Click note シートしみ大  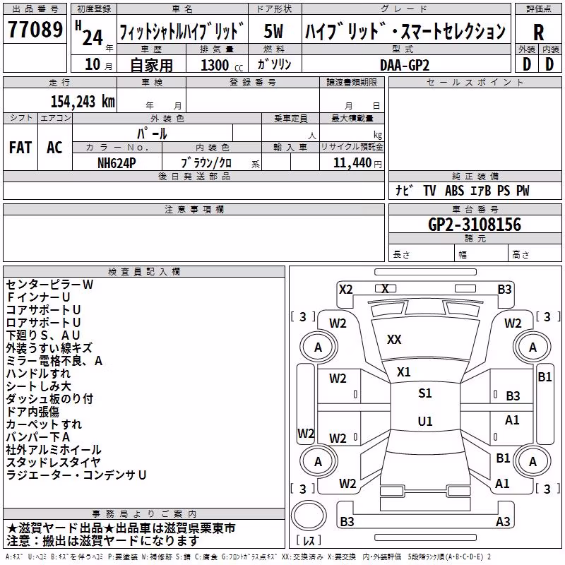[x=39, y=386]
